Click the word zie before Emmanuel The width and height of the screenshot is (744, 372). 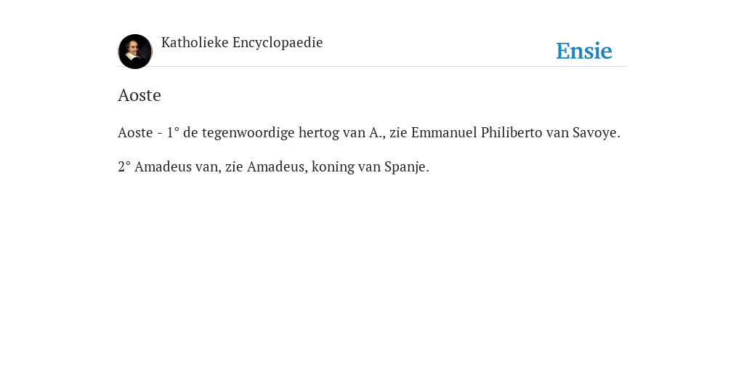399,132
